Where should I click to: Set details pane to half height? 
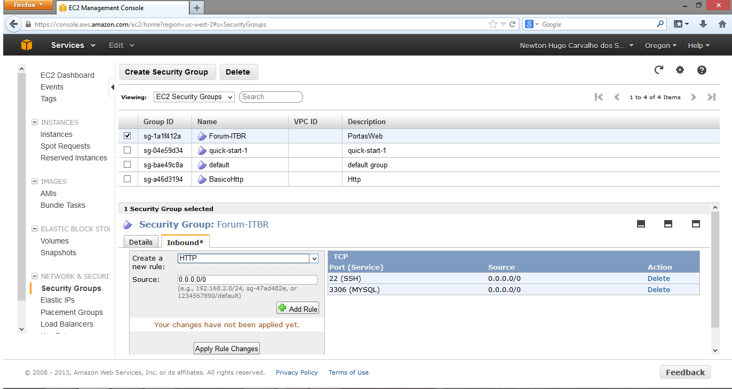(668, 224)
